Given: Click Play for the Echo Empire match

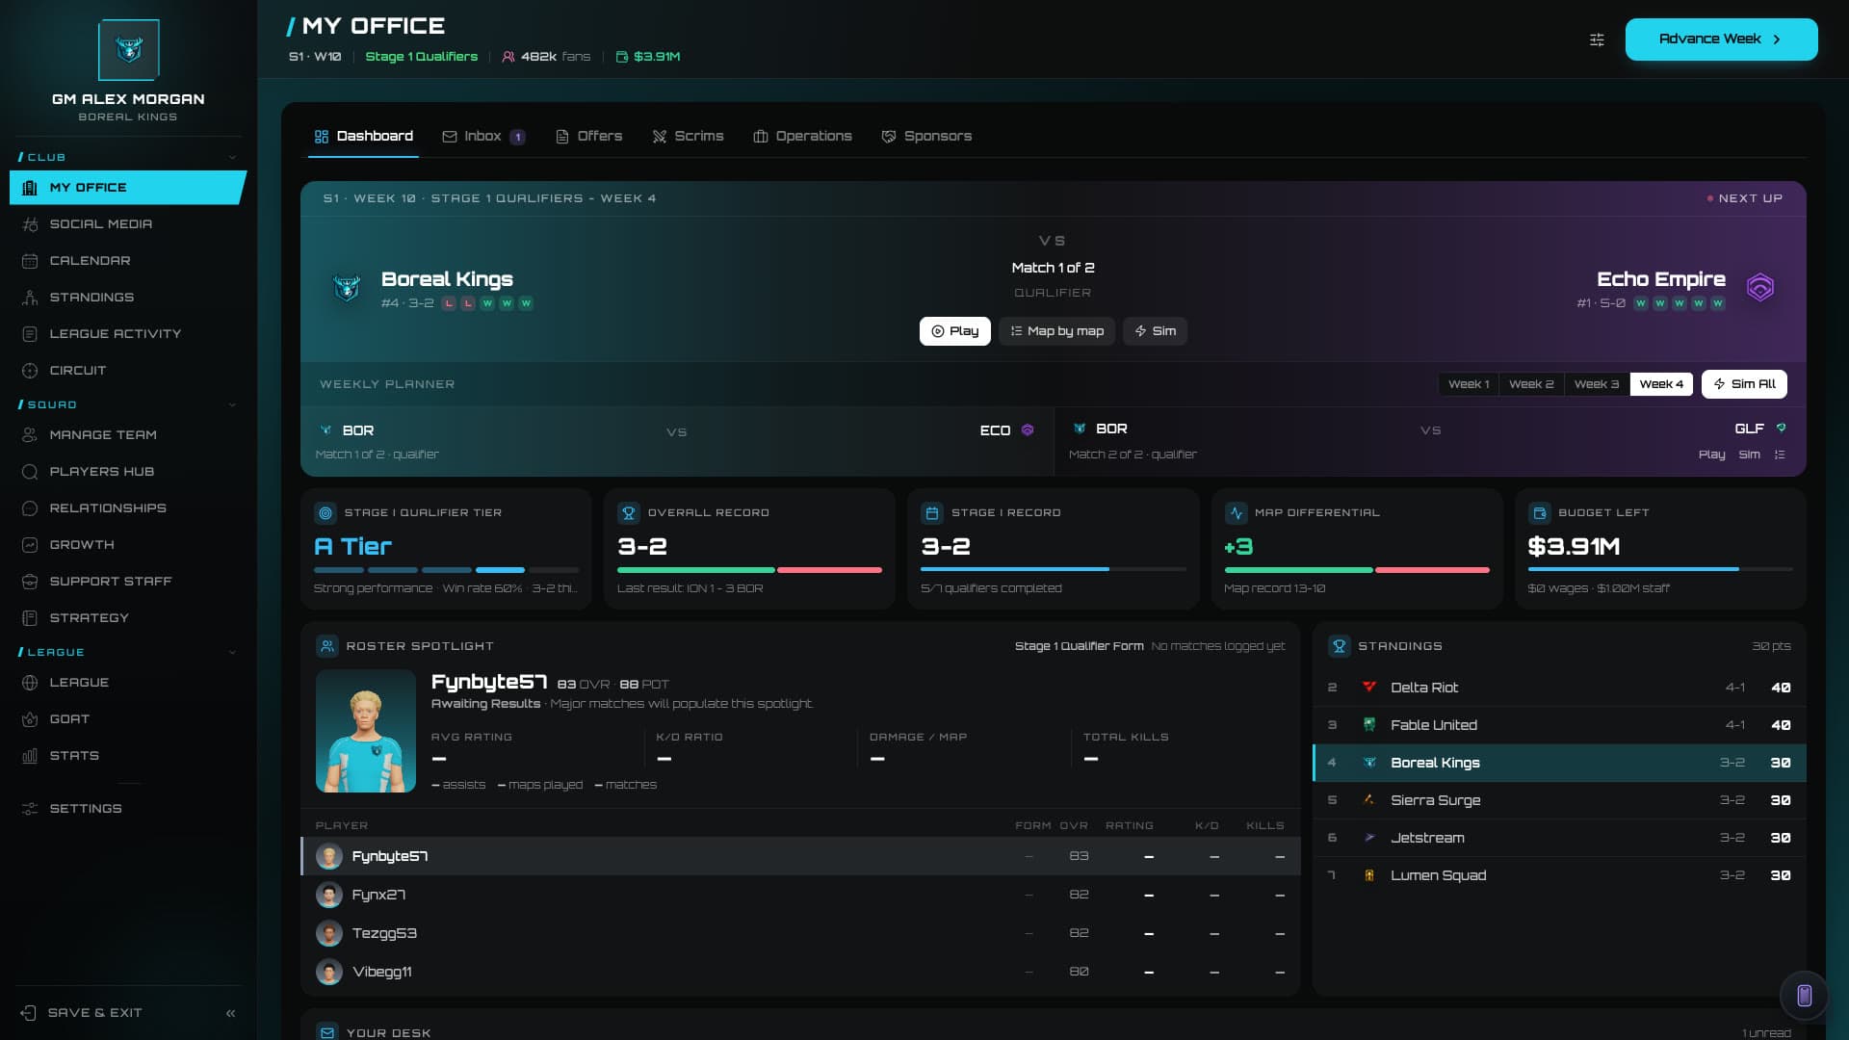Looking at the screenshot, I should click(954, 331).
